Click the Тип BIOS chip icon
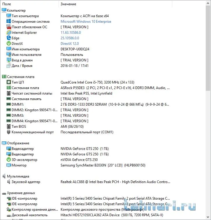Viewport: 211px width, 220px height. tap(8, 126)
